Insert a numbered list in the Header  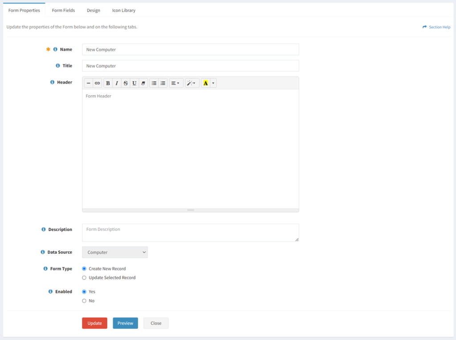click(163, 83)
